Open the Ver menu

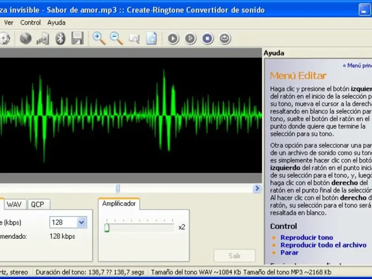pyautogui.click(x=8, y=22)
